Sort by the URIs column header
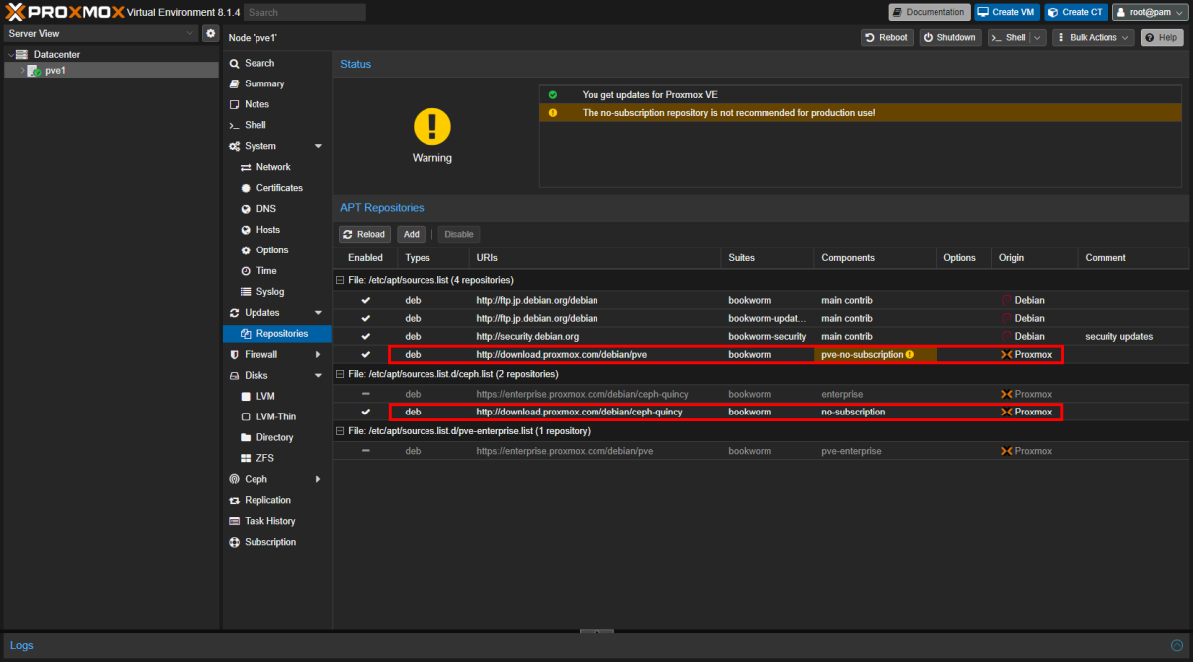Image resolution: width=1193 pixels, height=662 pixels. pos(595,257)
